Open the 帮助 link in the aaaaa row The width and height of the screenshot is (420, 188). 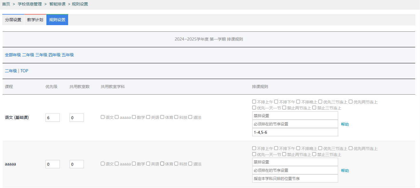click(x=345, y=171)
